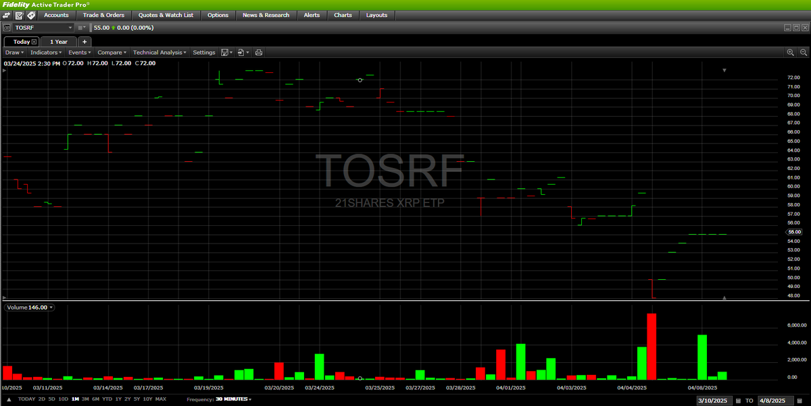
Task: Select the YTD timeframe
Action: [x=107, y=399]
